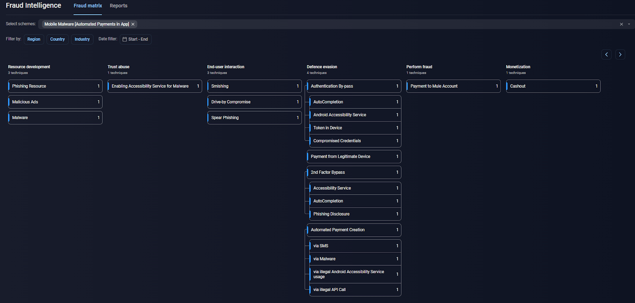Click "4 techniques" under Defence evasion
This screenshot has height=303, width=635.
click(317, 73)
